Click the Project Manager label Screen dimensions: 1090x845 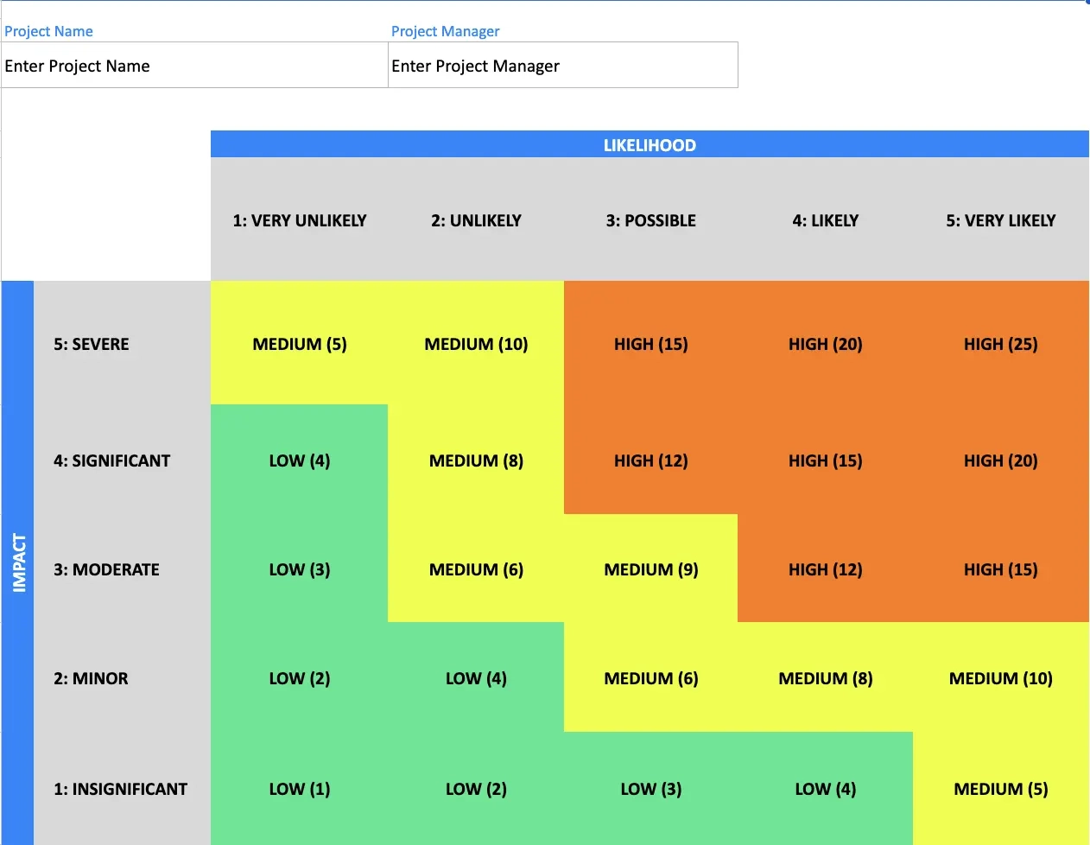(445, 31)
